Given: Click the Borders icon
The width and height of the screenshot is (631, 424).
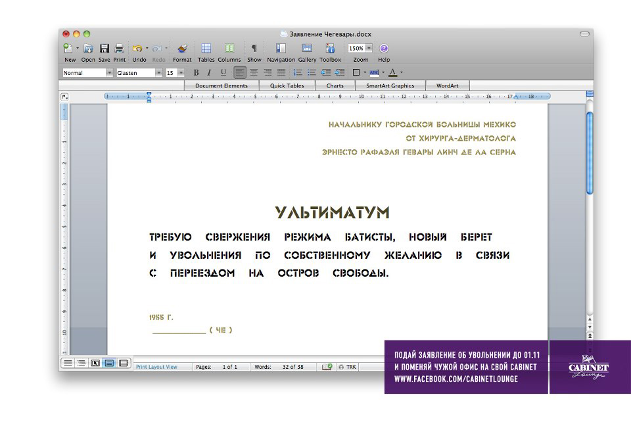Looking at the screenshot, I should 356,73.
